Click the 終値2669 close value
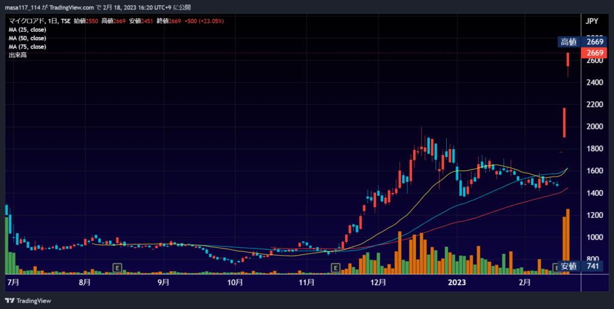This screenshot has width=614, height=309. click(x=168, y=21)
